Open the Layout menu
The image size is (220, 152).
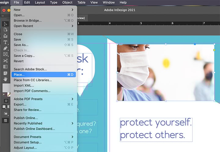[x=40, y=2]
